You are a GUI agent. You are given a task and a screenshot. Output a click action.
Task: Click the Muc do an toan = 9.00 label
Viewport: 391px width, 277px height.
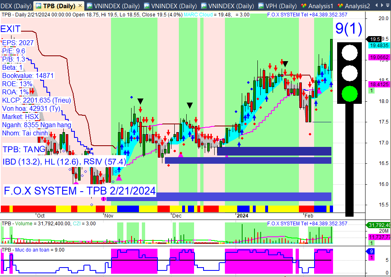pos(40,250)
